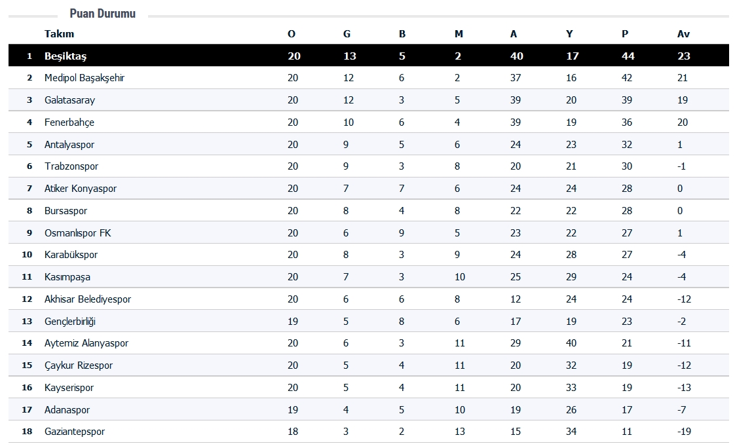
Task: Click the Puan Durumu tab heading
Action: [x=103, y=14]
